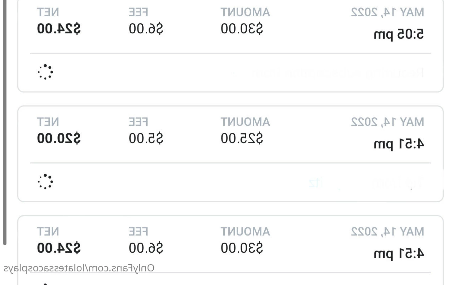Screen dimensions: 461x285
Task: Select the 4:51 pm time in the bottom transaction
Action: 399,254
